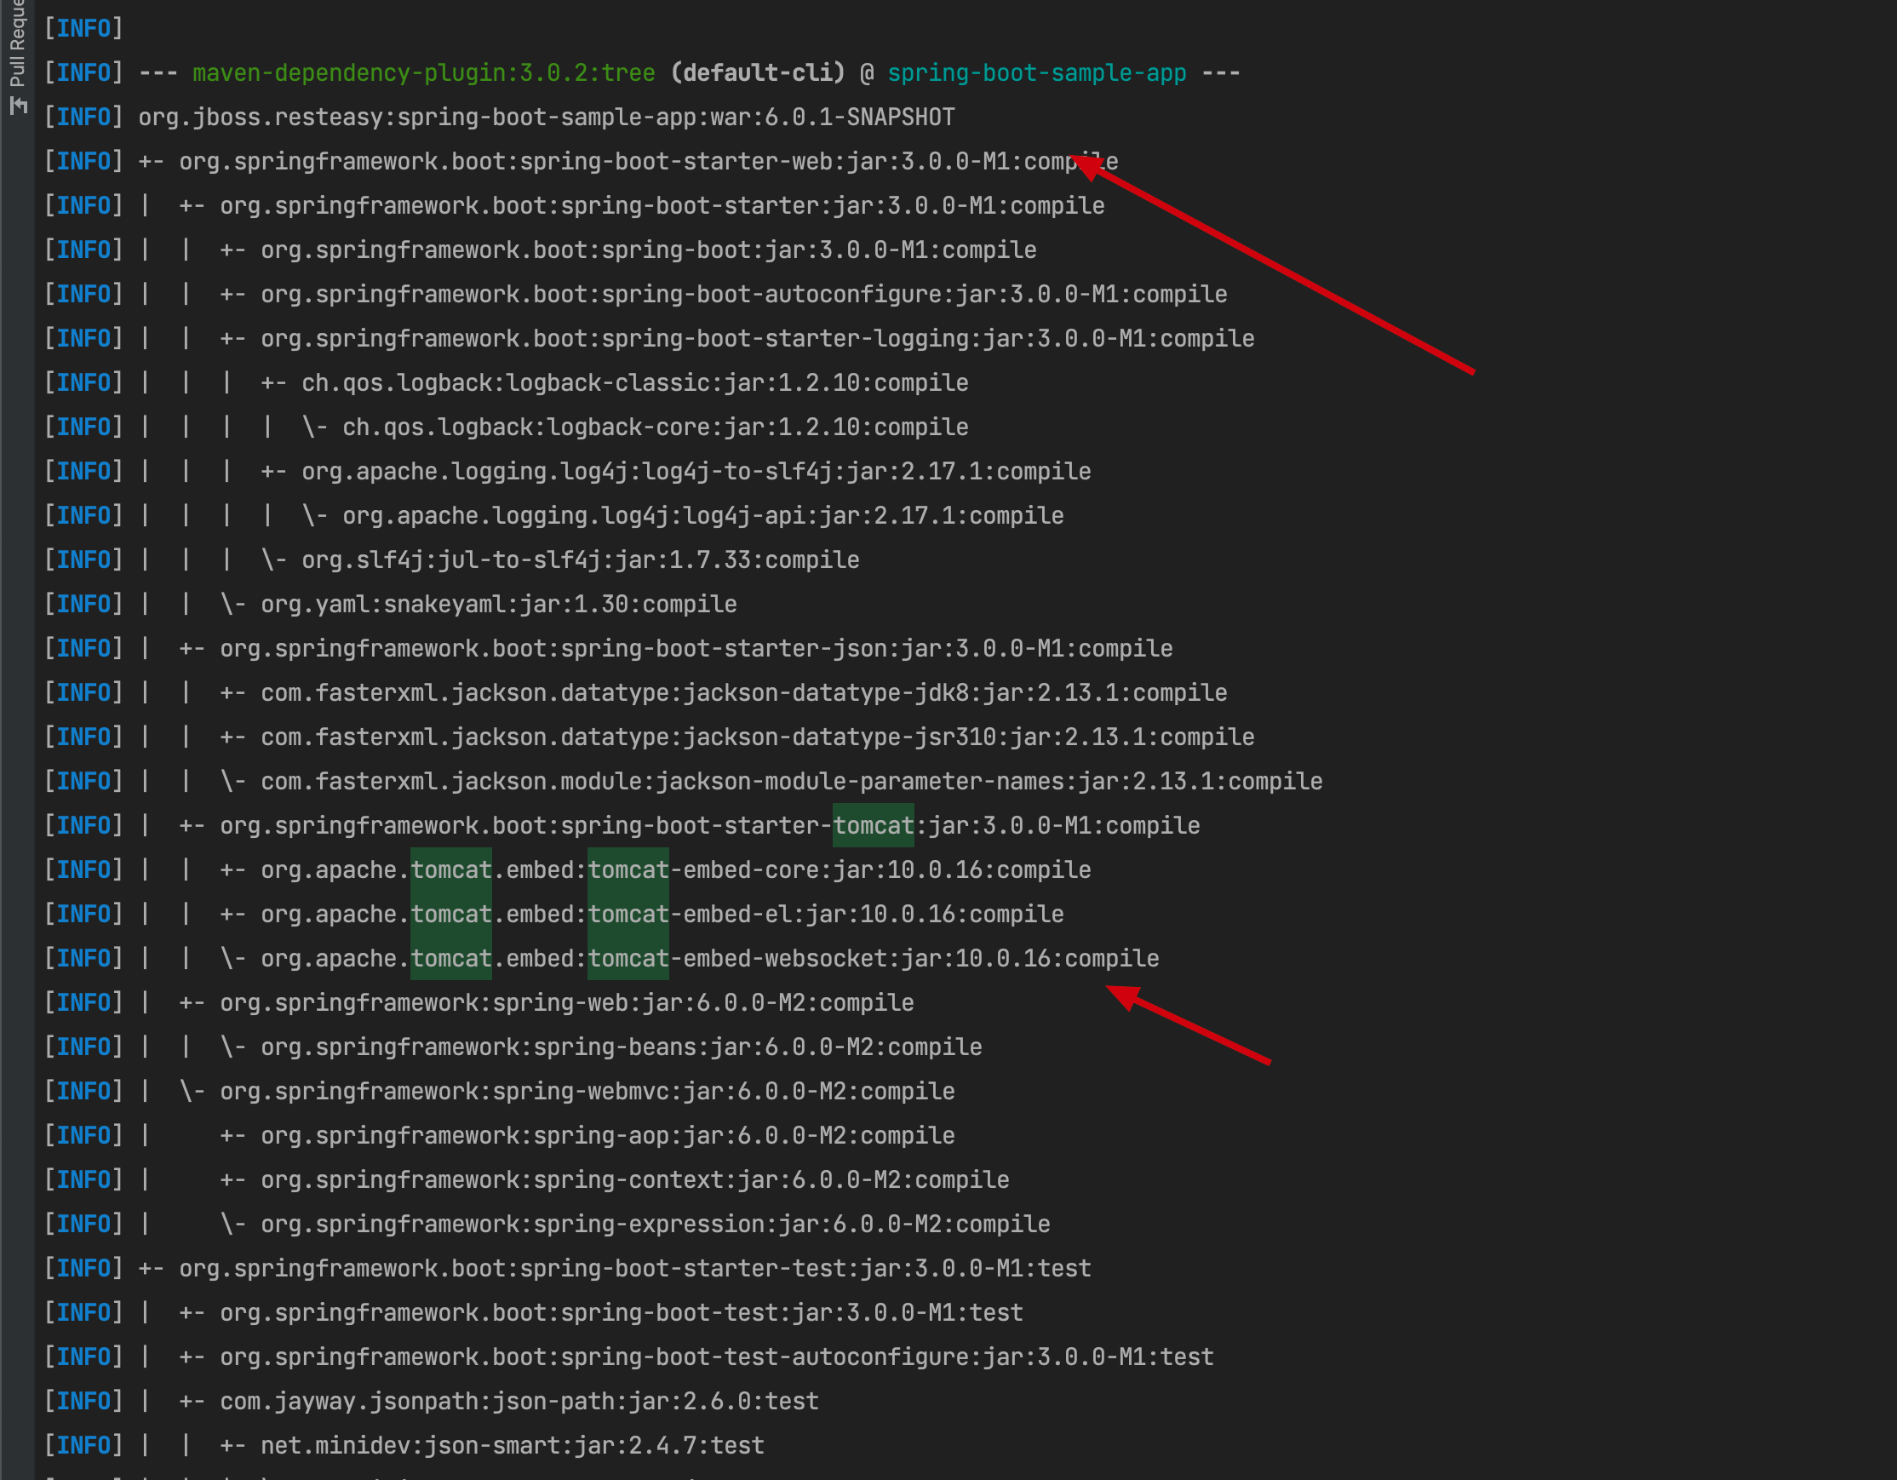This screenshot has height=1480, width=1897.
Task: Click the jackson-datatype-jsr310 dependency line
Action: (x=757, y=737)
